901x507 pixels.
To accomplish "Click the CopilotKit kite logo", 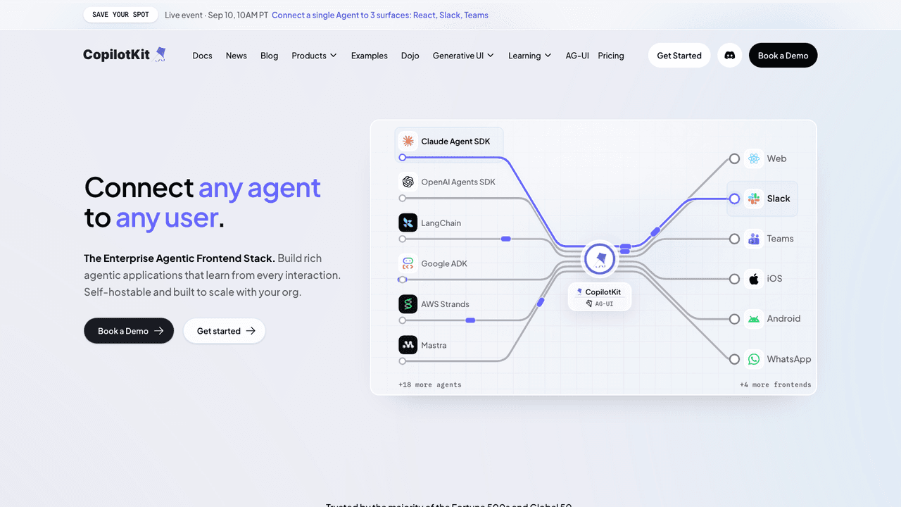I will [125, 55].
